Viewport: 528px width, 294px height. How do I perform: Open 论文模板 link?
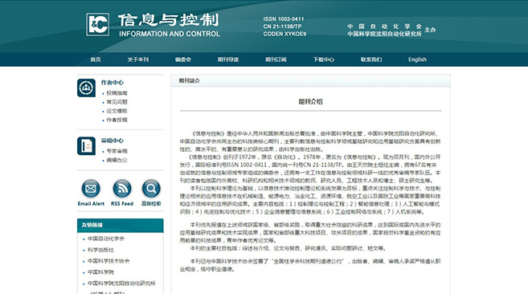[x=117, y=111]
